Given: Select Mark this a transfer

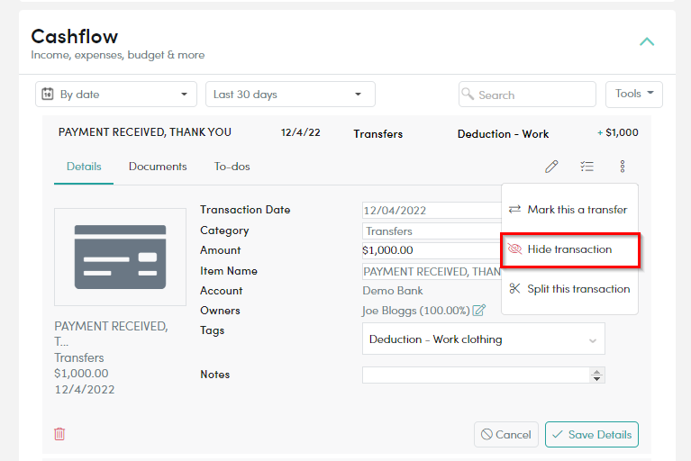Looking at the screenshot, I should click(569, 210).
